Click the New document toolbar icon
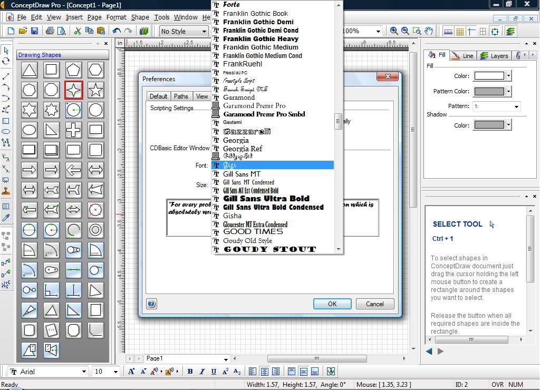The height and width of the screenshot is (390, 540). tap(11, 31)
